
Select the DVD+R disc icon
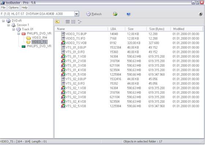[8, 21]
